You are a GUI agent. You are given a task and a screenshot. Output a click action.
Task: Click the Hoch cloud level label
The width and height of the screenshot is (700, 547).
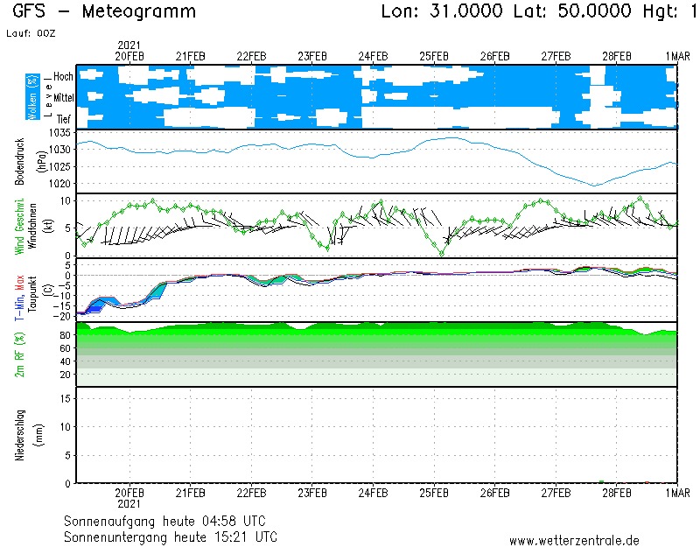pos(63,77)
